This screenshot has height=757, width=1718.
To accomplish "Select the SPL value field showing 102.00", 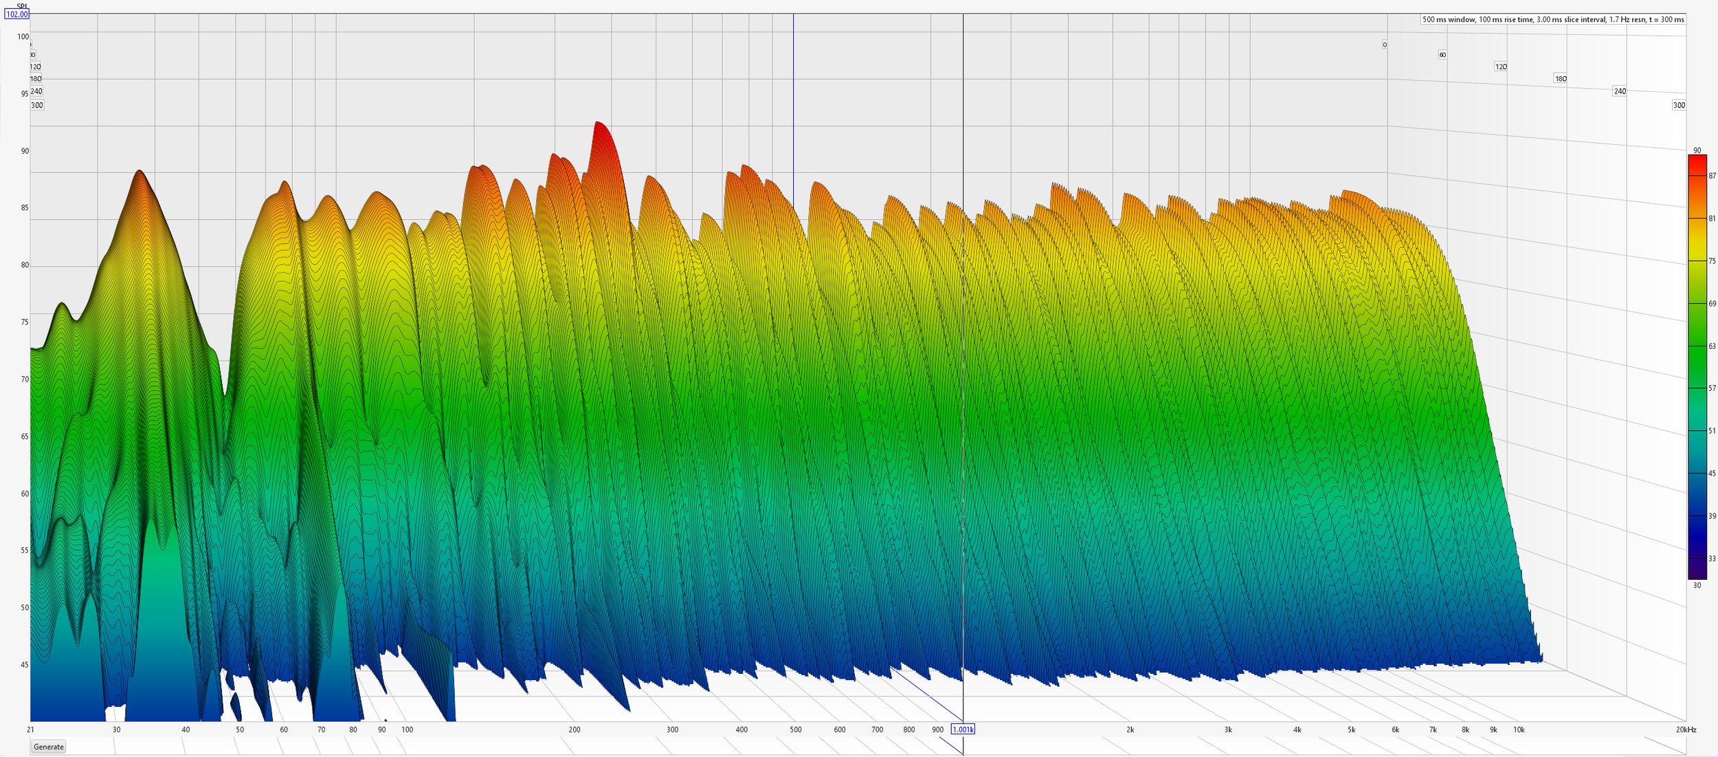I will (17, 14).
